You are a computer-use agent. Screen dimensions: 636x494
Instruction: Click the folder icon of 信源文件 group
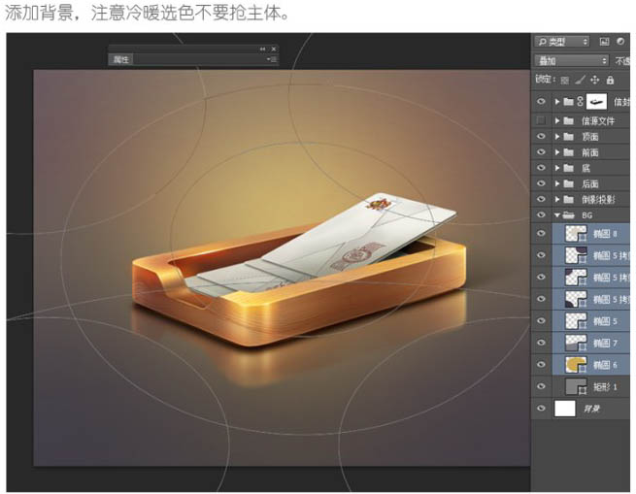coord(569,120)
